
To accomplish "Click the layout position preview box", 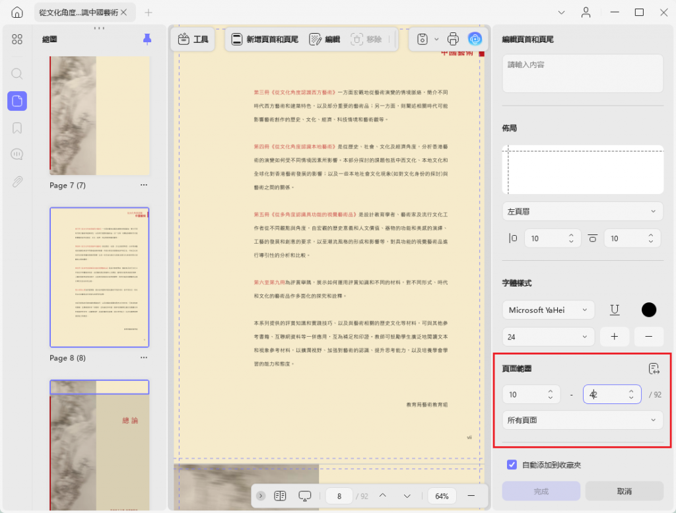I will tap(582, 170).
